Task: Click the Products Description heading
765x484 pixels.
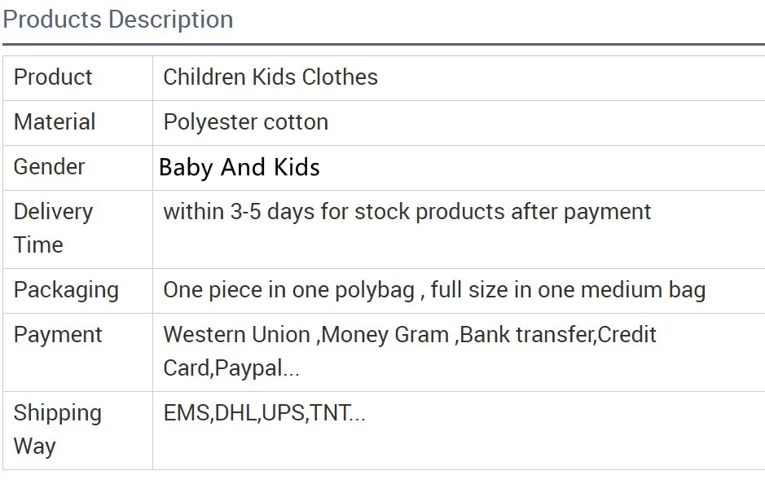Action: point(118,20)
